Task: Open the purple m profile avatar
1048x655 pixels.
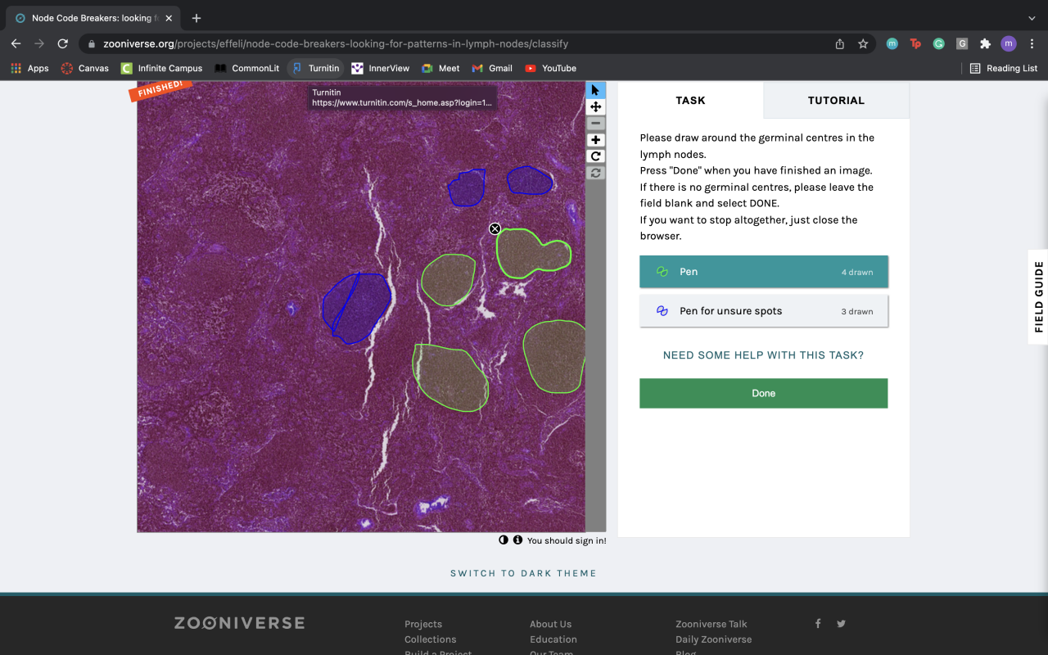Action: [1009, 43]
